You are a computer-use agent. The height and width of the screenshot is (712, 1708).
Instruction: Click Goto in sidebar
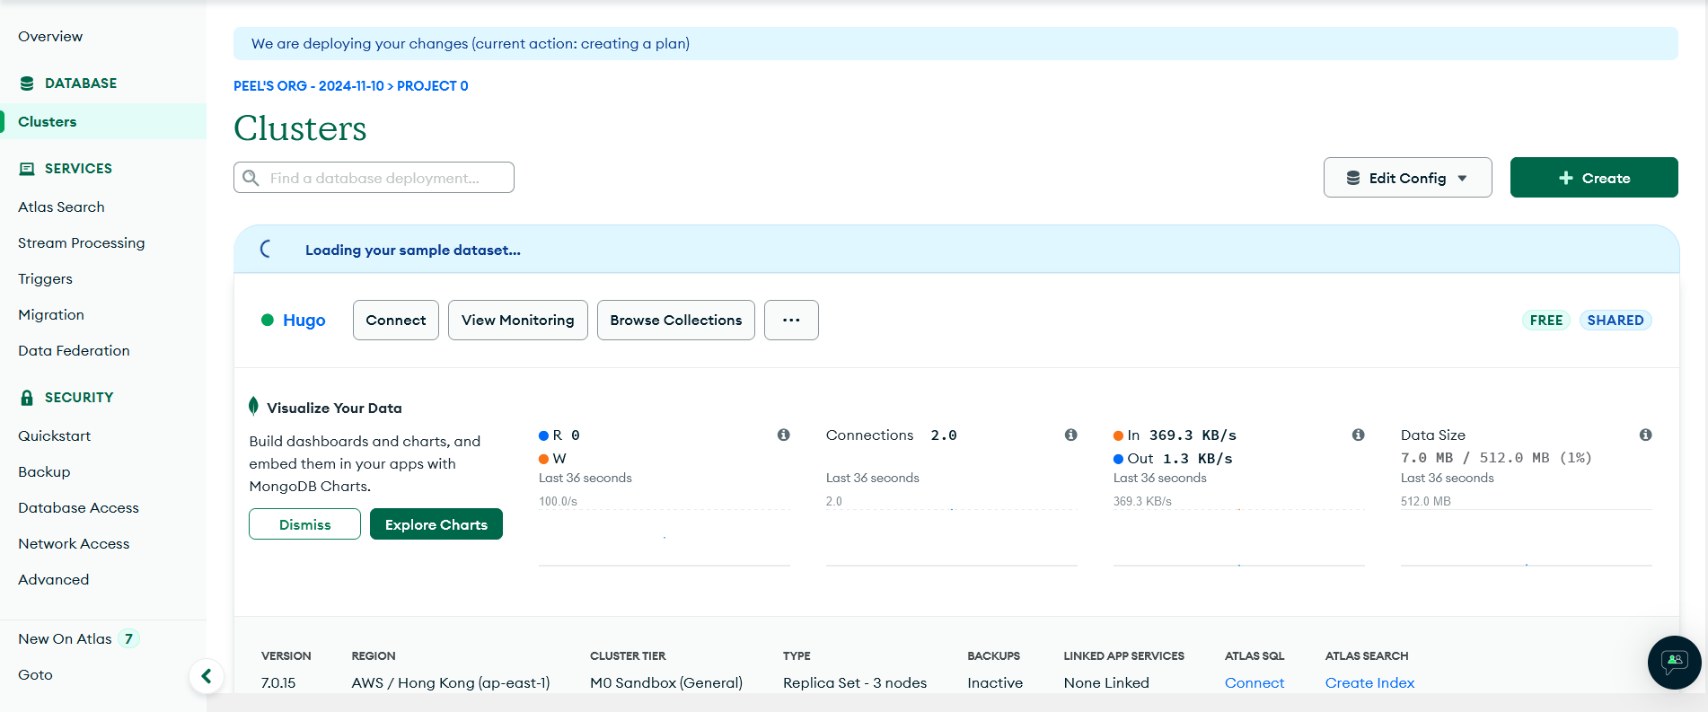(35, 674)
